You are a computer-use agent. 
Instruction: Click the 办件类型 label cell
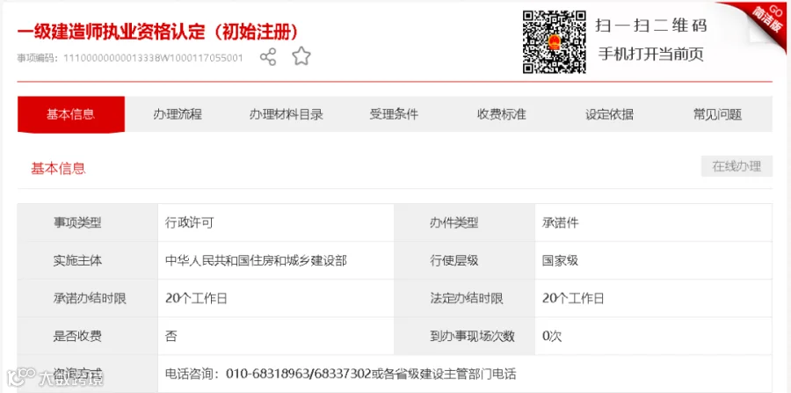(465, 222)
